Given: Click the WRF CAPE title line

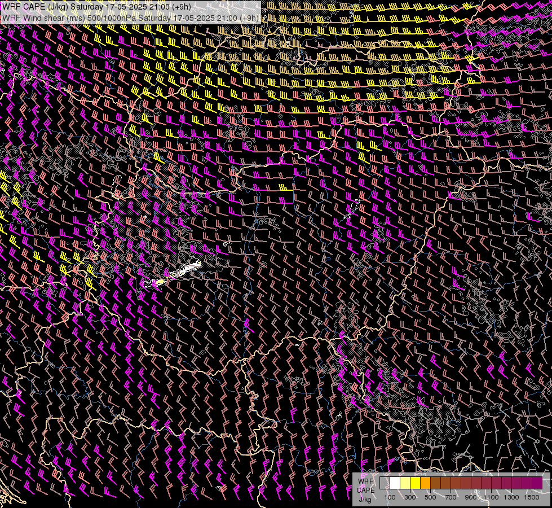Looking at the screenshot, I should pos(97,7).
